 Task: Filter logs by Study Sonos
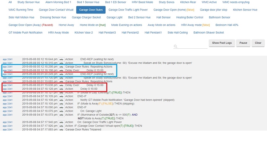click(166, 2)
